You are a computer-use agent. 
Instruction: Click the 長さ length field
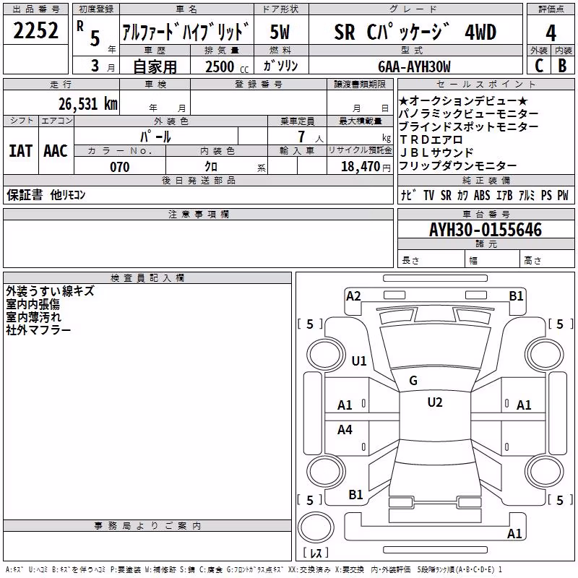(x=431, y=259)
